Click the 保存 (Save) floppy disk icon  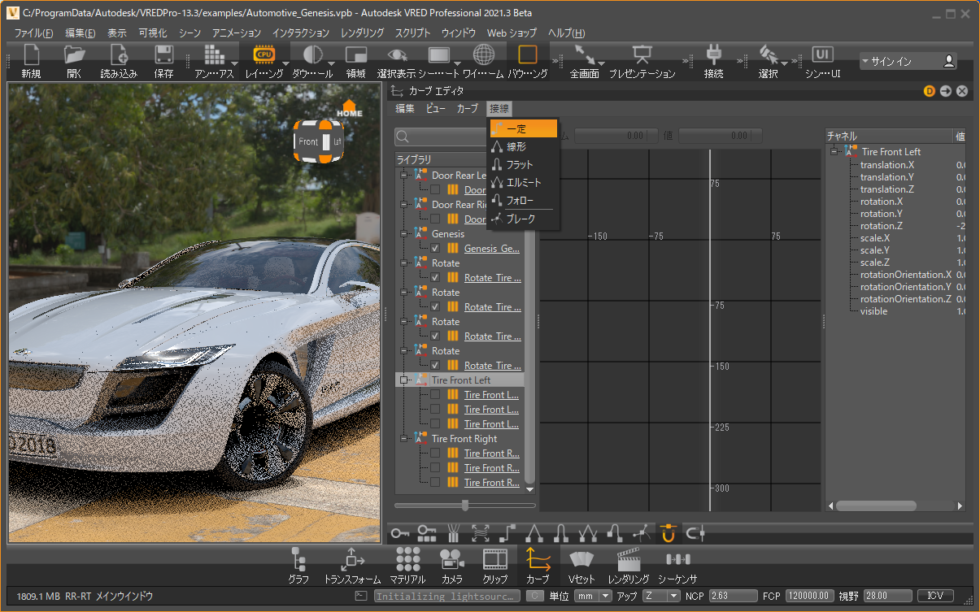[163, 55]
